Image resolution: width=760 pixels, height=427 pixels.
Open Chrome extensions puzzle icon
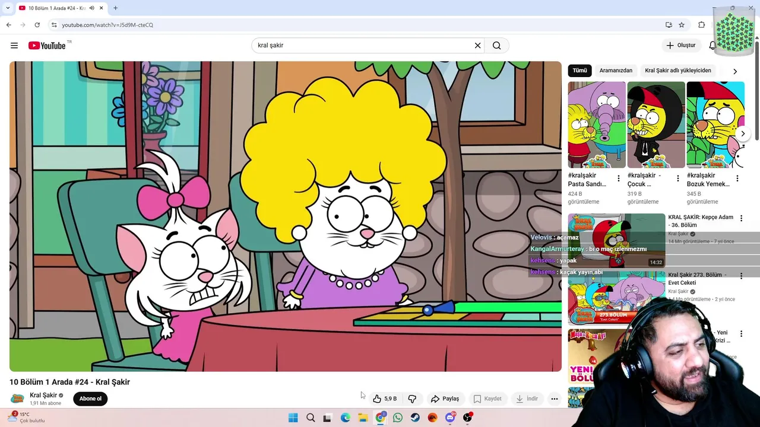[702, 25]
